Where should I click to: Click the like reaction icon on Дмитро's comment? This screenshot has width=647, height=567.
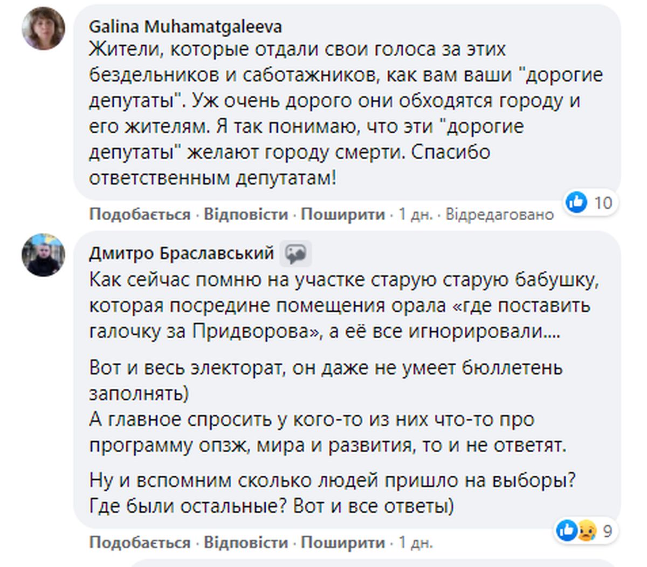[x=567, y=530]
